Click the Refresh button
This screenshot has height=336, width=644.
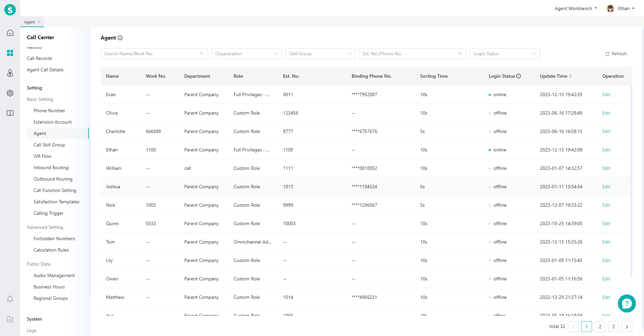click(x=616, y=54)
